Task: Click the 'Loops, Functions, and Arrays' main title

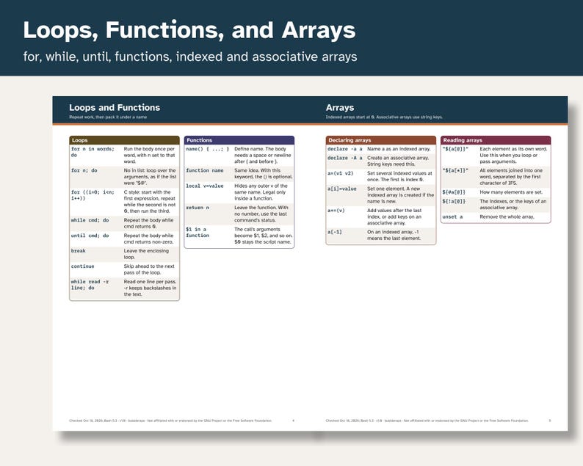Action: point(189,30)
